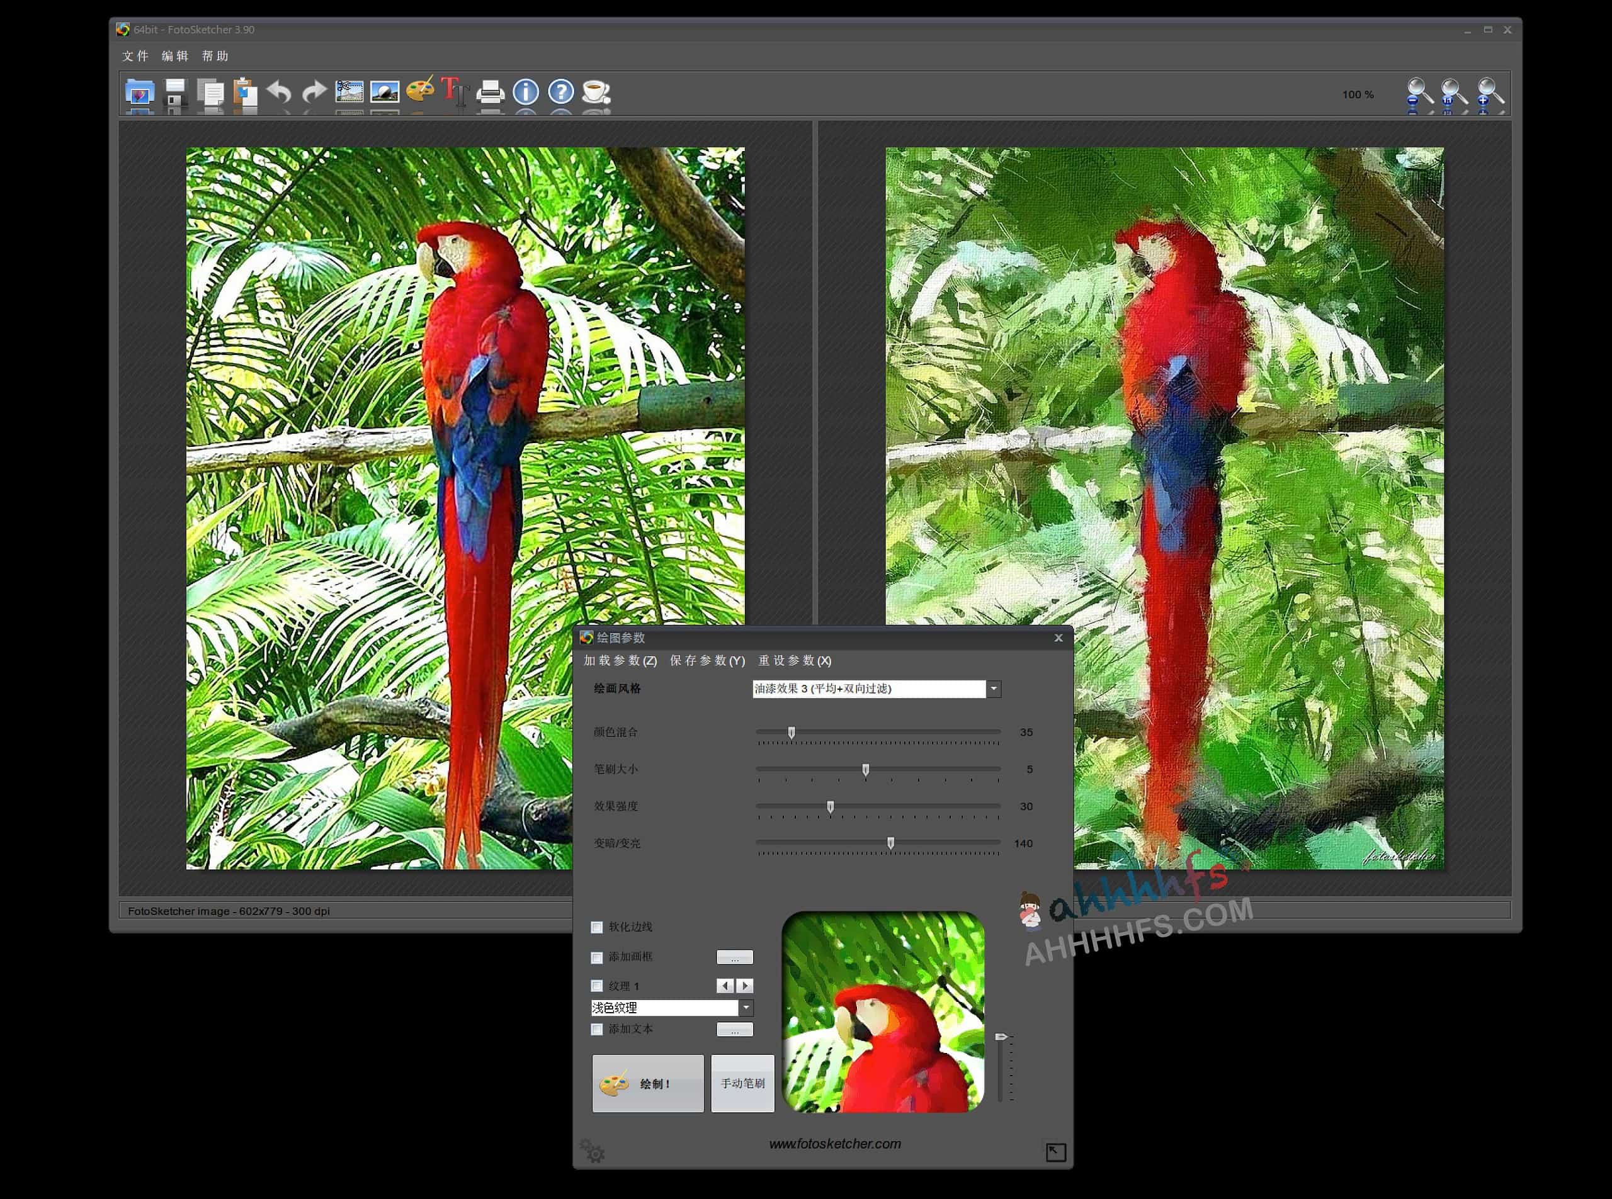Click the add text T icon
This screenshot has height=1199, width=1612.
click(x=455, y=91)
